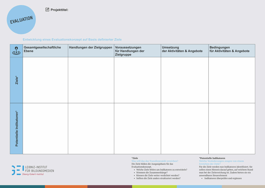Screen dimensions: 265x188
Task: Click the Gesamtgesellschaftliche Ebene column header
Action: (x=42, y=49)
